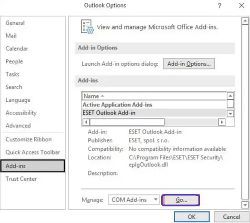Open Customize Ribbon settings

(29, 139)
